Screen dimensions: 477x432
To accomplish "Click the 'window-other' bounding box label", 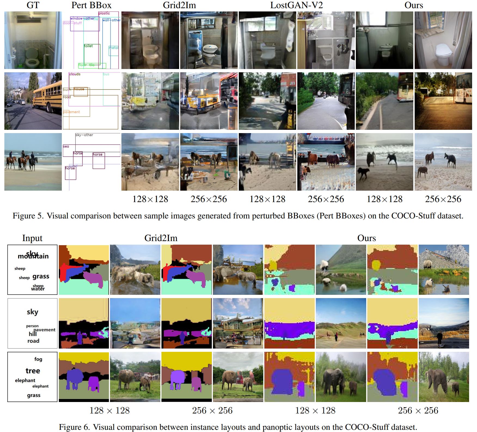I will 82,19.
